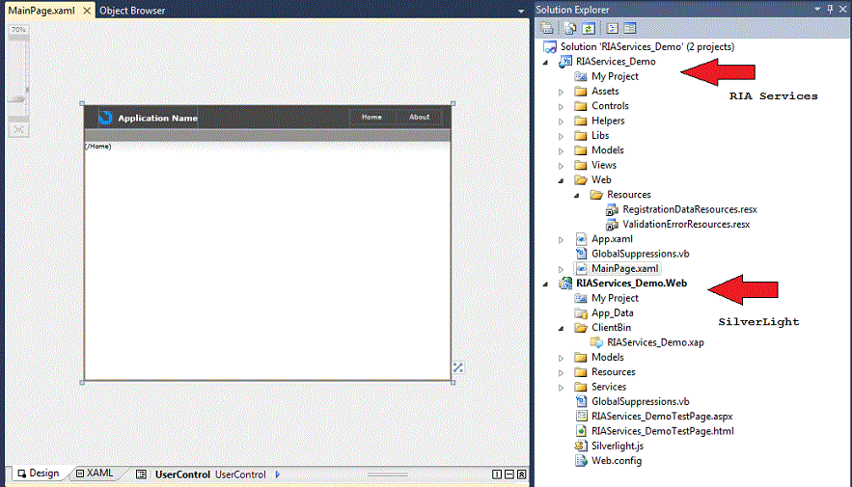
Task: Select the Solution 'RIAServices_Demo' root node
Action: [x=647, y=46]
